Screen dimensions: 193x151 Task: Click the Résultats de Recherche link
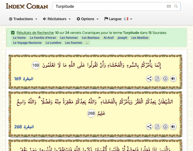[35, 33]
